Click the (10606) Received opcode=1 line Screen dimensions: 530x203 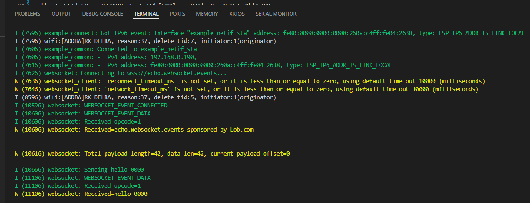click(x=78, y=122)
